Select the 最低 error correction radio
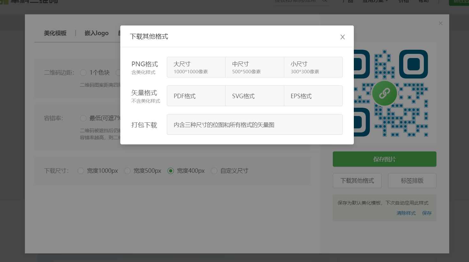The width and height of the screenshot is (469, 262). pos(83,118)
